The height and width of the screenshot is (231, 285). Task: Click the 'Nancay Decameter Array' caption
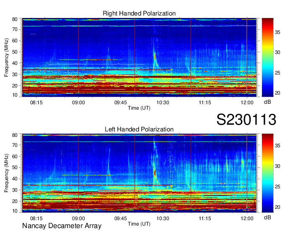(x=62, y=226)
